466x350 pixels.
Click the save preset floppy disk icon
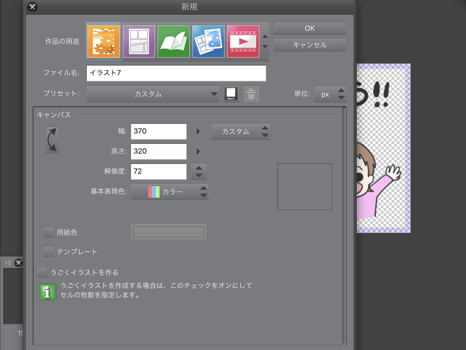click(x=232, y=94)
